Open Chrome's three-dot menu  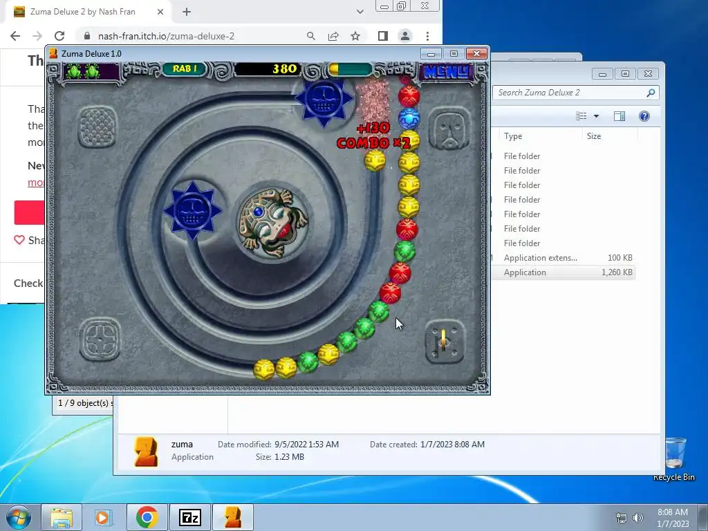click(427, 36)
